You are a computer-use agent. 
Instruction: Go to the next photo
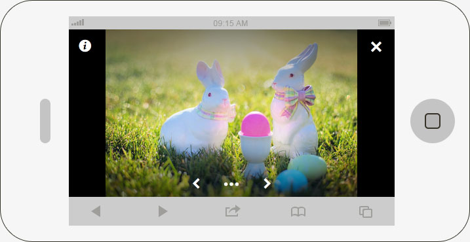(x=267, y=183)
